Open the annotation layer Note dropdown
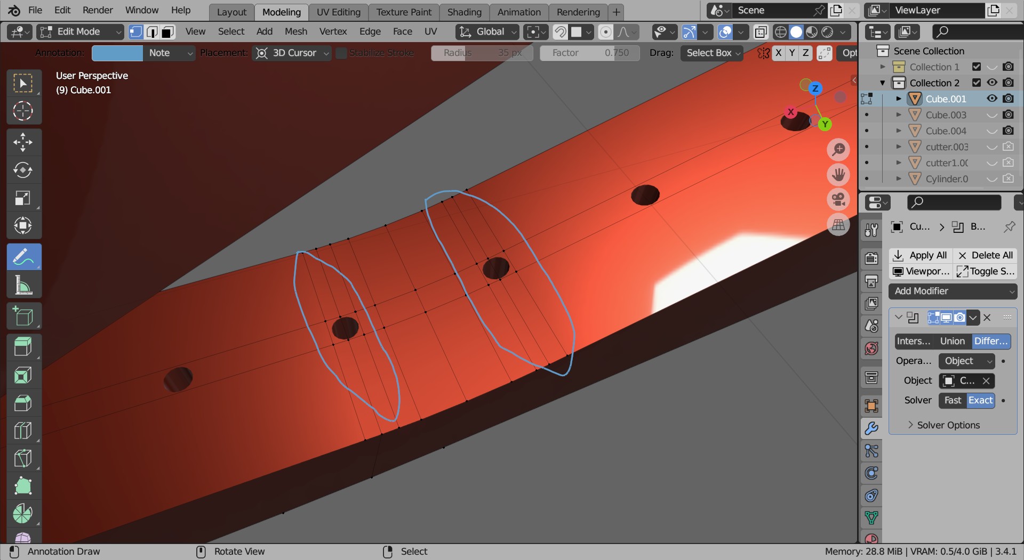Screen dimensions: 1024x560 (x=169, y=53)
